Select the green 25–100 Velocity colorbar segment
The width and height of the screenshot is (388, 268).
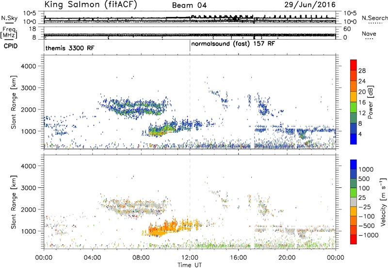pos(354,193)
